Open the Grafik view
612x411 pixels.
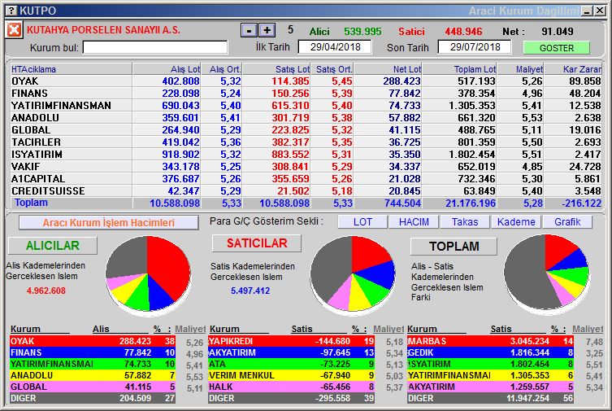[x=567, y=222]
